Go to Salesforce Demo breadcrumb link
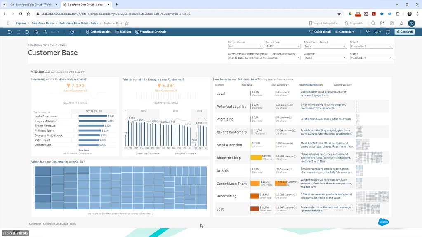 [x=42, y=23]
